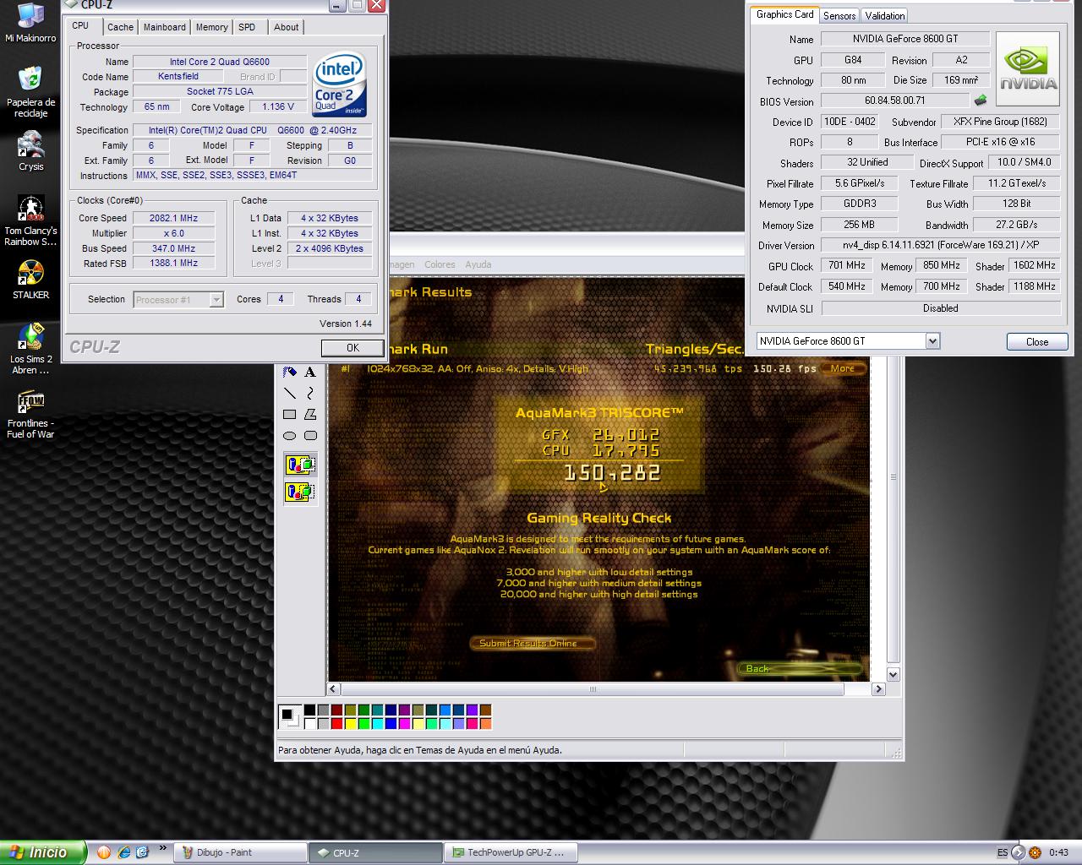The image size is (1082, 865).
Task: Open the Ayuda menu in Paint
Action: click(x=478, y=264)
